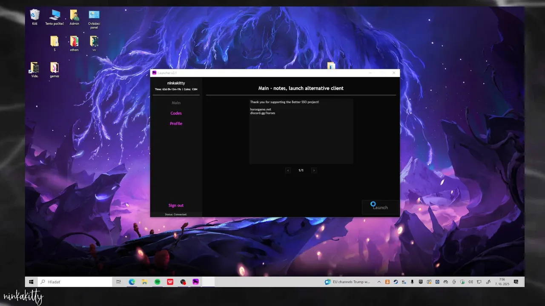Click the horsegame.net text in notes
This screenshot has height=306, width=545.
261,110
